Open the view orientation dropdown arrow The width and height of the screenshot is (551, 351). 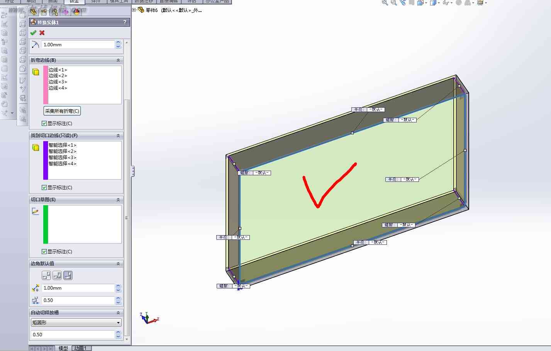click(426, 3)
